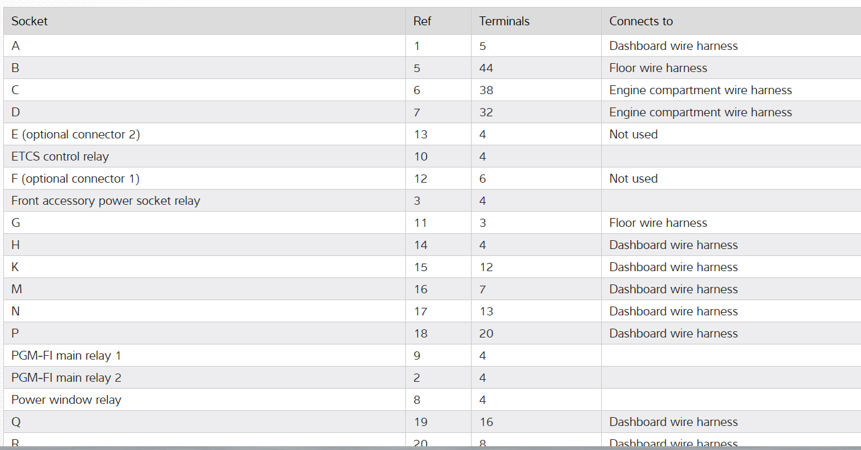Select Dashboard wire harness in row Q
The width and height of the screenshot is (861, 450).
(x=673, y=422)
